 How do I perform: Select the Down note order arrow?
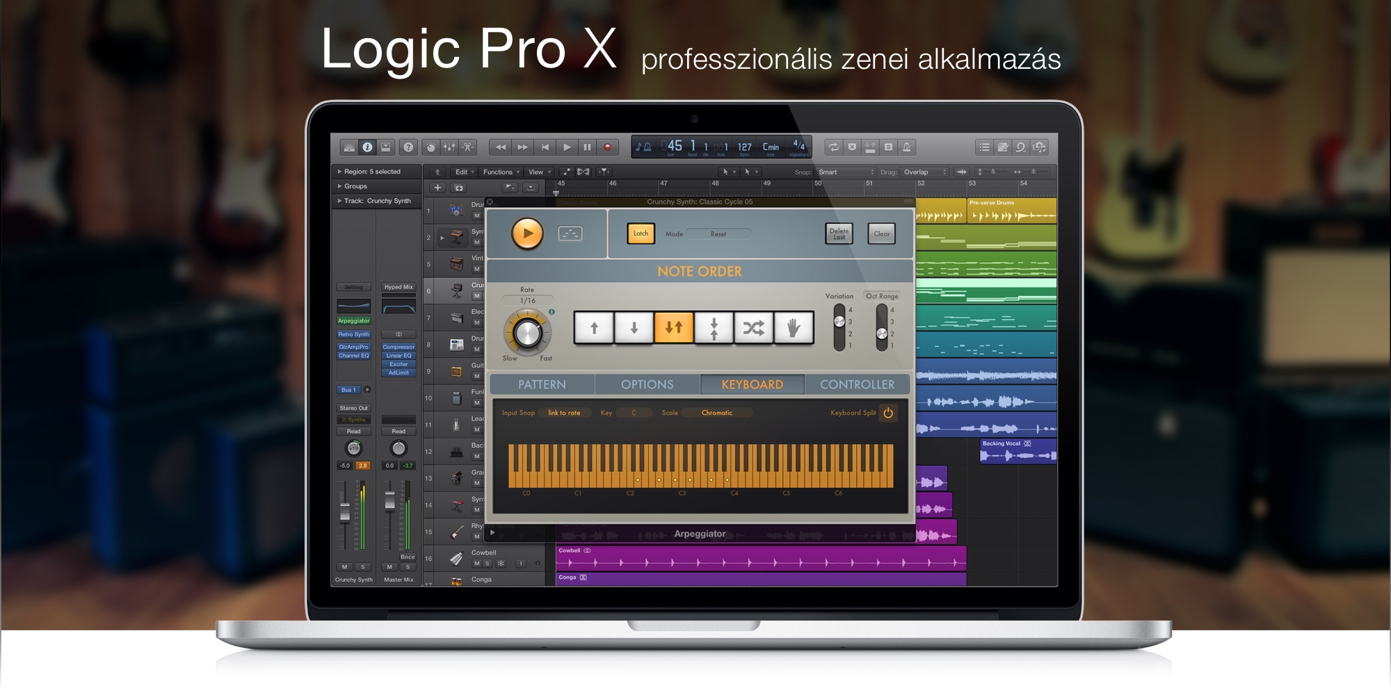634,328
